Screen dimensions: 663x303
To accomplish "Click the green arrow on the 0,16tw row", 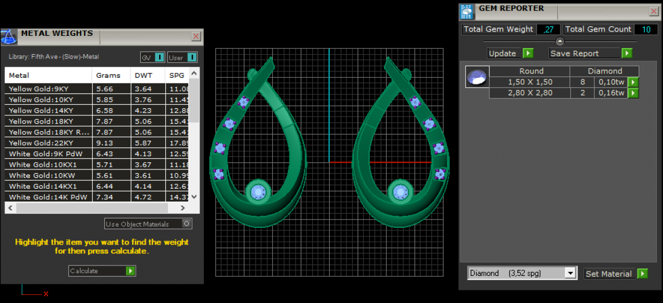I will pos(633,93).
